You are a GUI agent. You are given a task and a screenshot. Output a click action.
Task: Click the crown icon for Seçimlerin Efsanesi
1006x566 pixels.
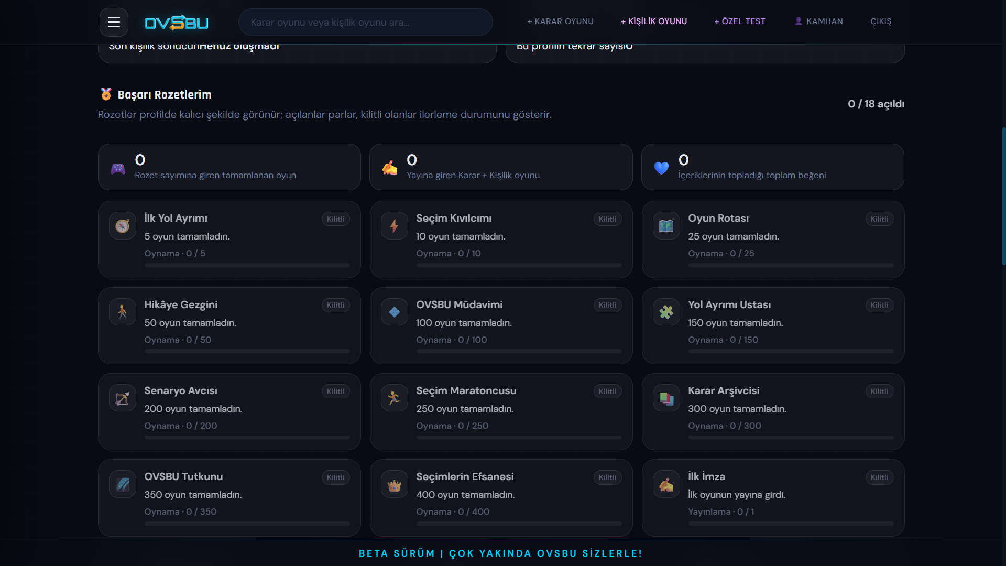395,484
